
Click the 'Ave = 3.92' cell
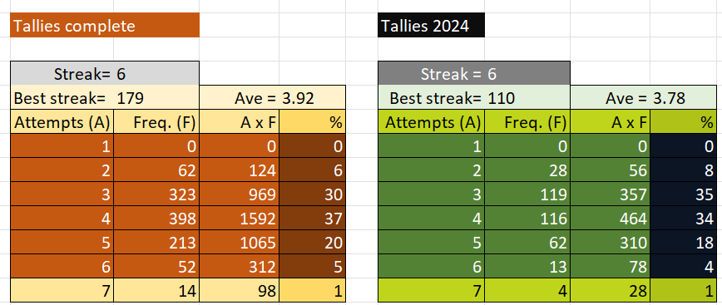(x=272, y=97)
